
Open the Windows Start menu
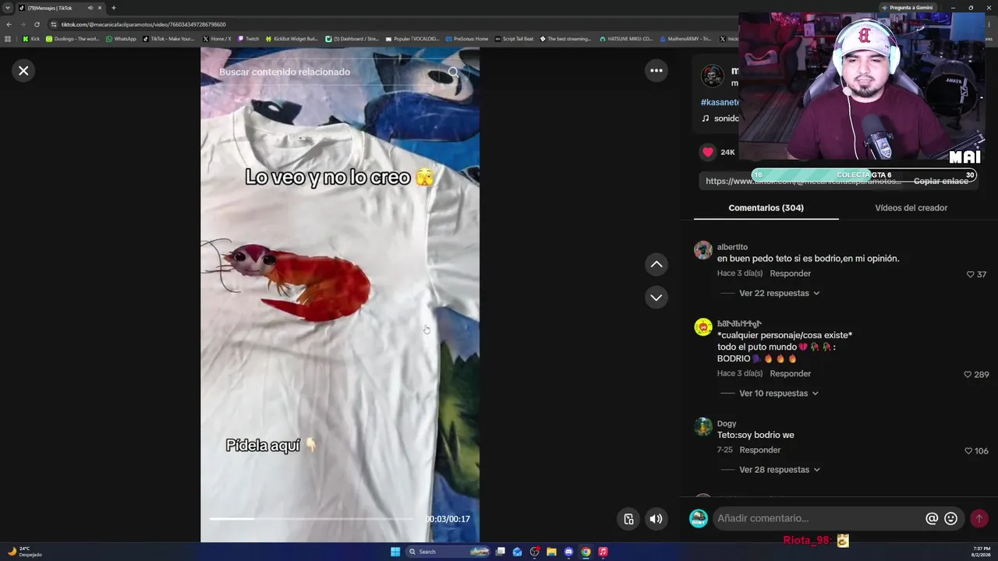tap(395, 552)
